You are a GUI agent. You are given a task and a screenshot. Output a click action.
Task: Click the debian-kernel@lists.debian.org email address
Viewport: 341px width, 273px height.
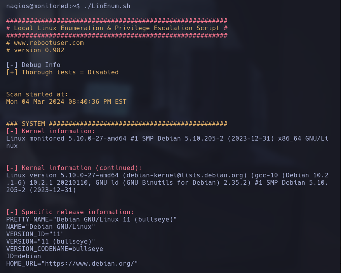(184, 175)
